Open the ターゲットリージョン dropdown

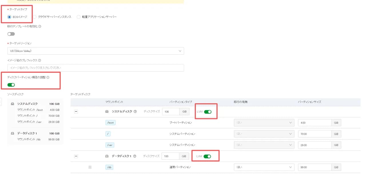click(96, 51)
